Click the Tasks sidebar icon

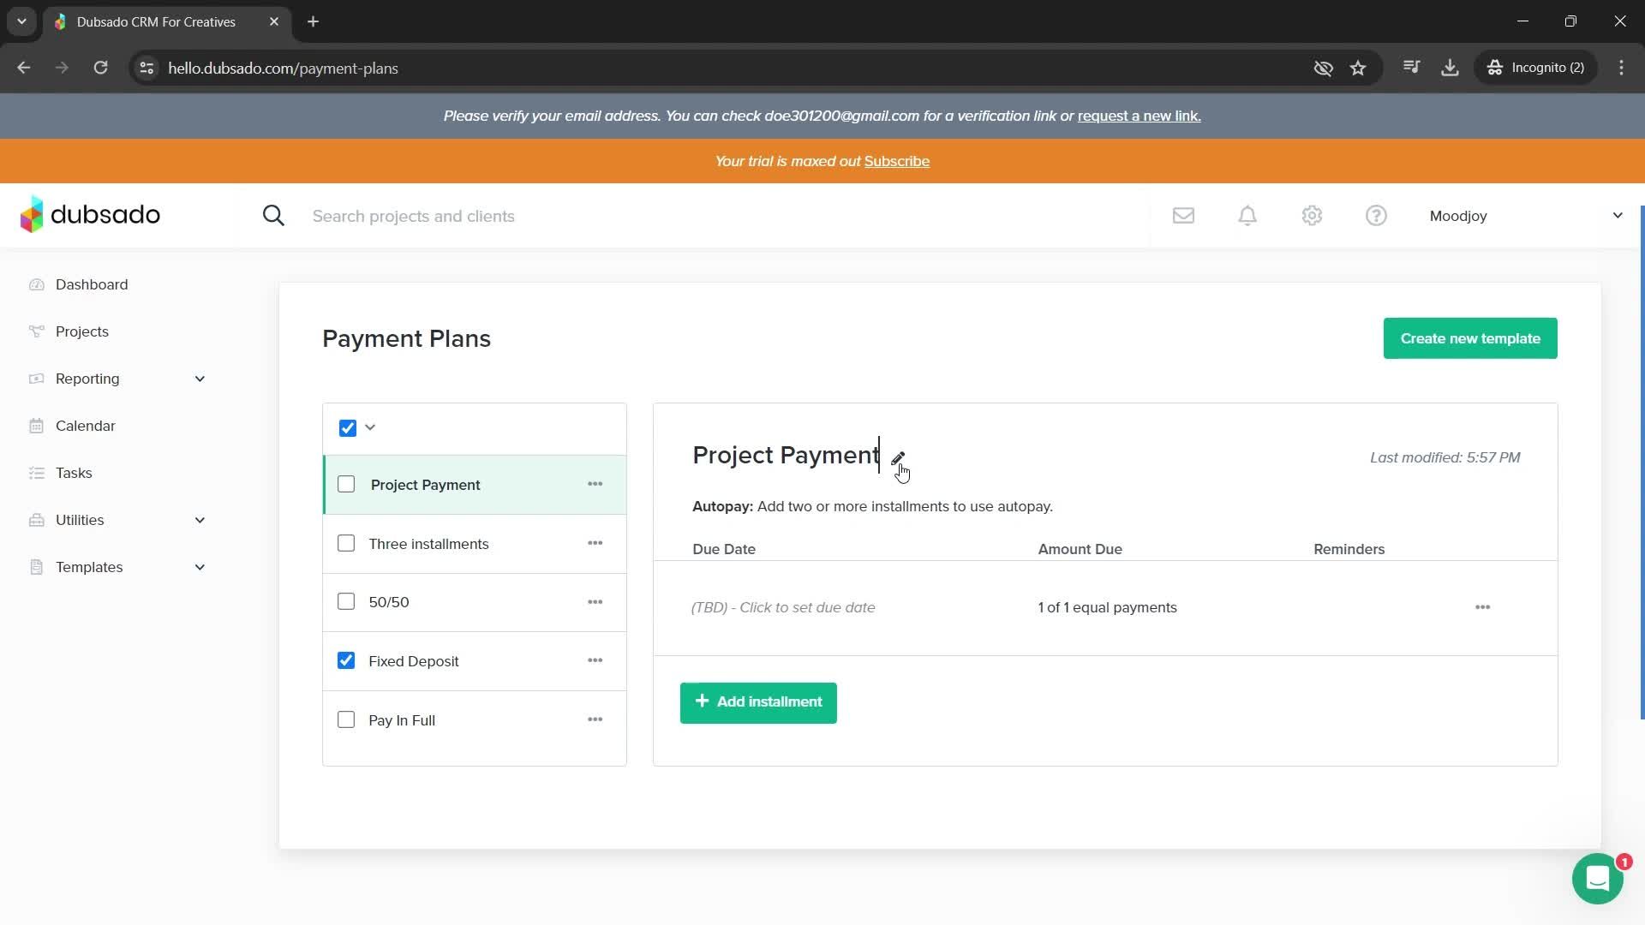pos(36,473)
